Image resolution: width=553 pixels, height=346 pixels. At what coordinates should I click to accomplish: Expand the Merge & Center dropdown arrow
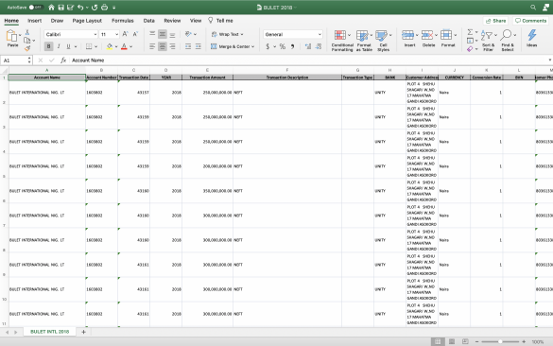(253, 46)
